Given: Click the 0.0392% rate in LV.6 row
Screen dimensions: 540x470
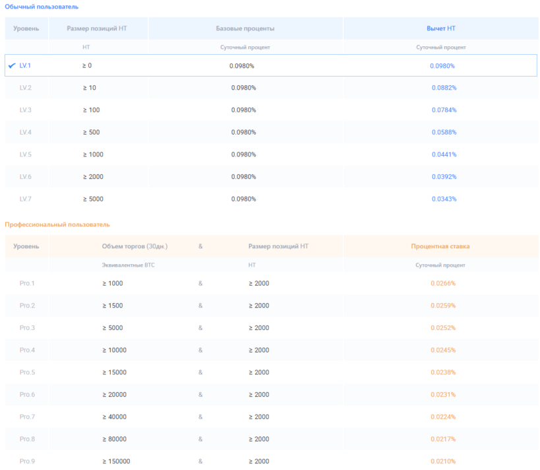Looking at the screenshot, I should click(x=444, y=176).
